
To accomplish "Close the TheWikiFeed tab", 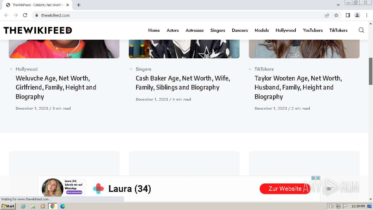I will click(68, 5).
